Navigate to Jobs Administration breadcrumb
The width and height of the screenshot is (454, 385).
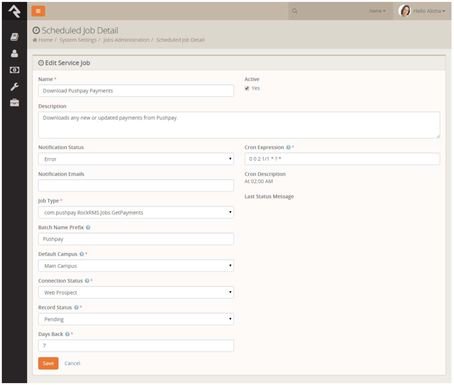click(127, 40)
